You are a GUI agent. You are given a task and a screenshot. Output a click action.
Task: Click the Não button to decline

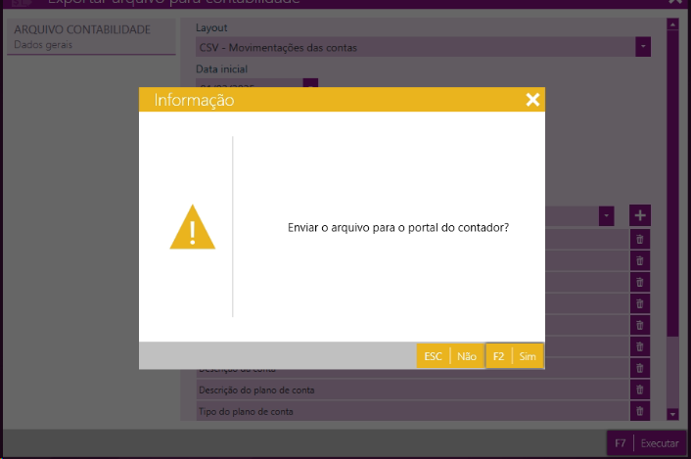(x=448, y=356)
